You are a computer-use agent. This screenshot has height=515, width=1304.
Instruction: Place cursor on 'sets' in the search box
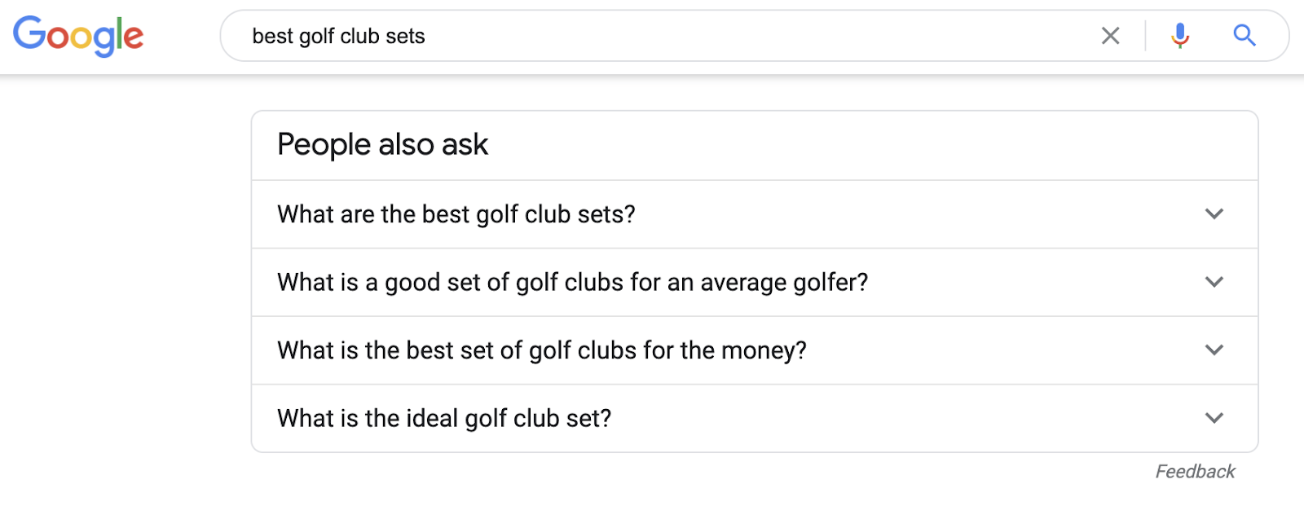click(405, 37)
